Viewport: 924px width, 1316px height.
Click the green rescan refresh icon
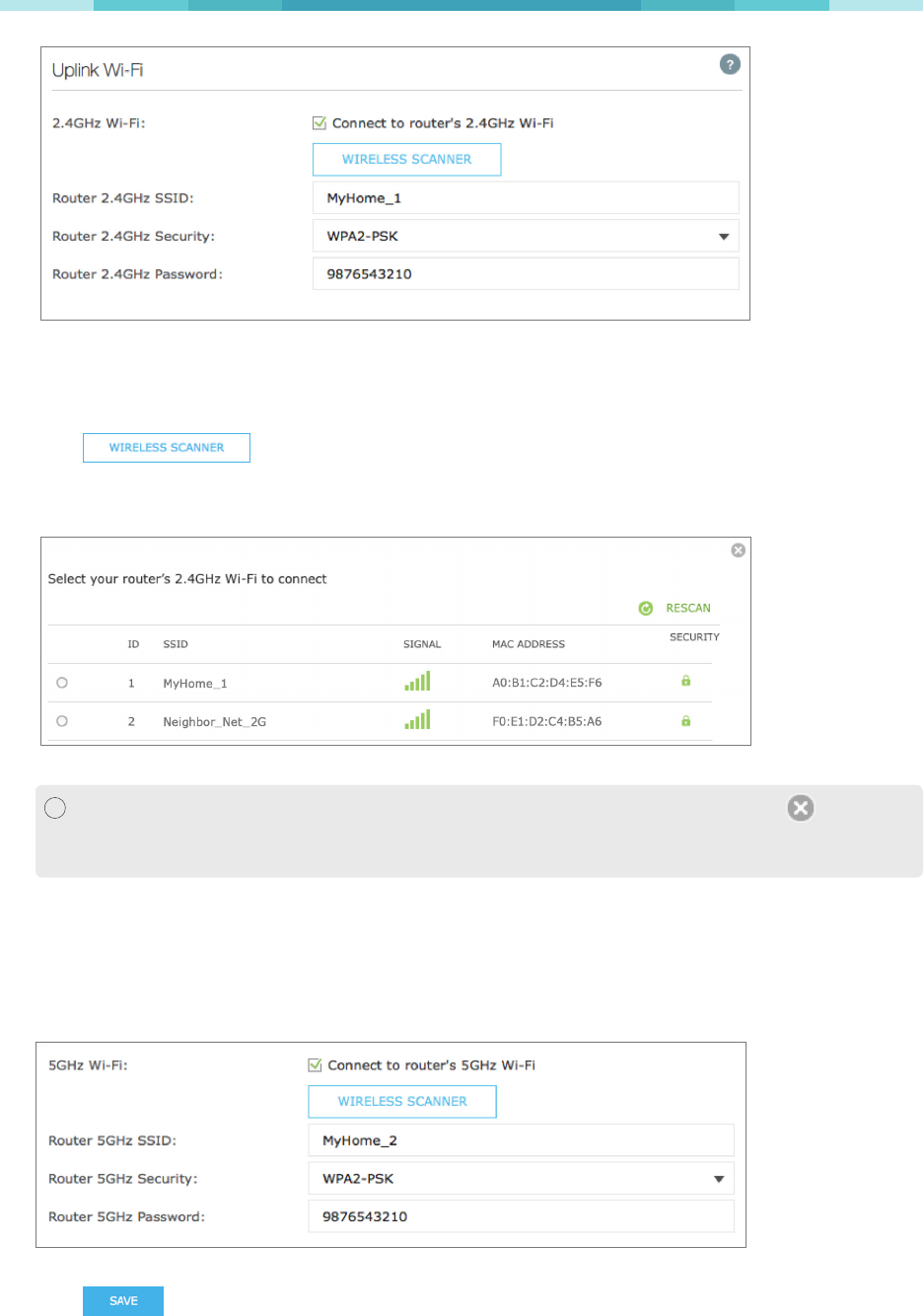(646, 609)
